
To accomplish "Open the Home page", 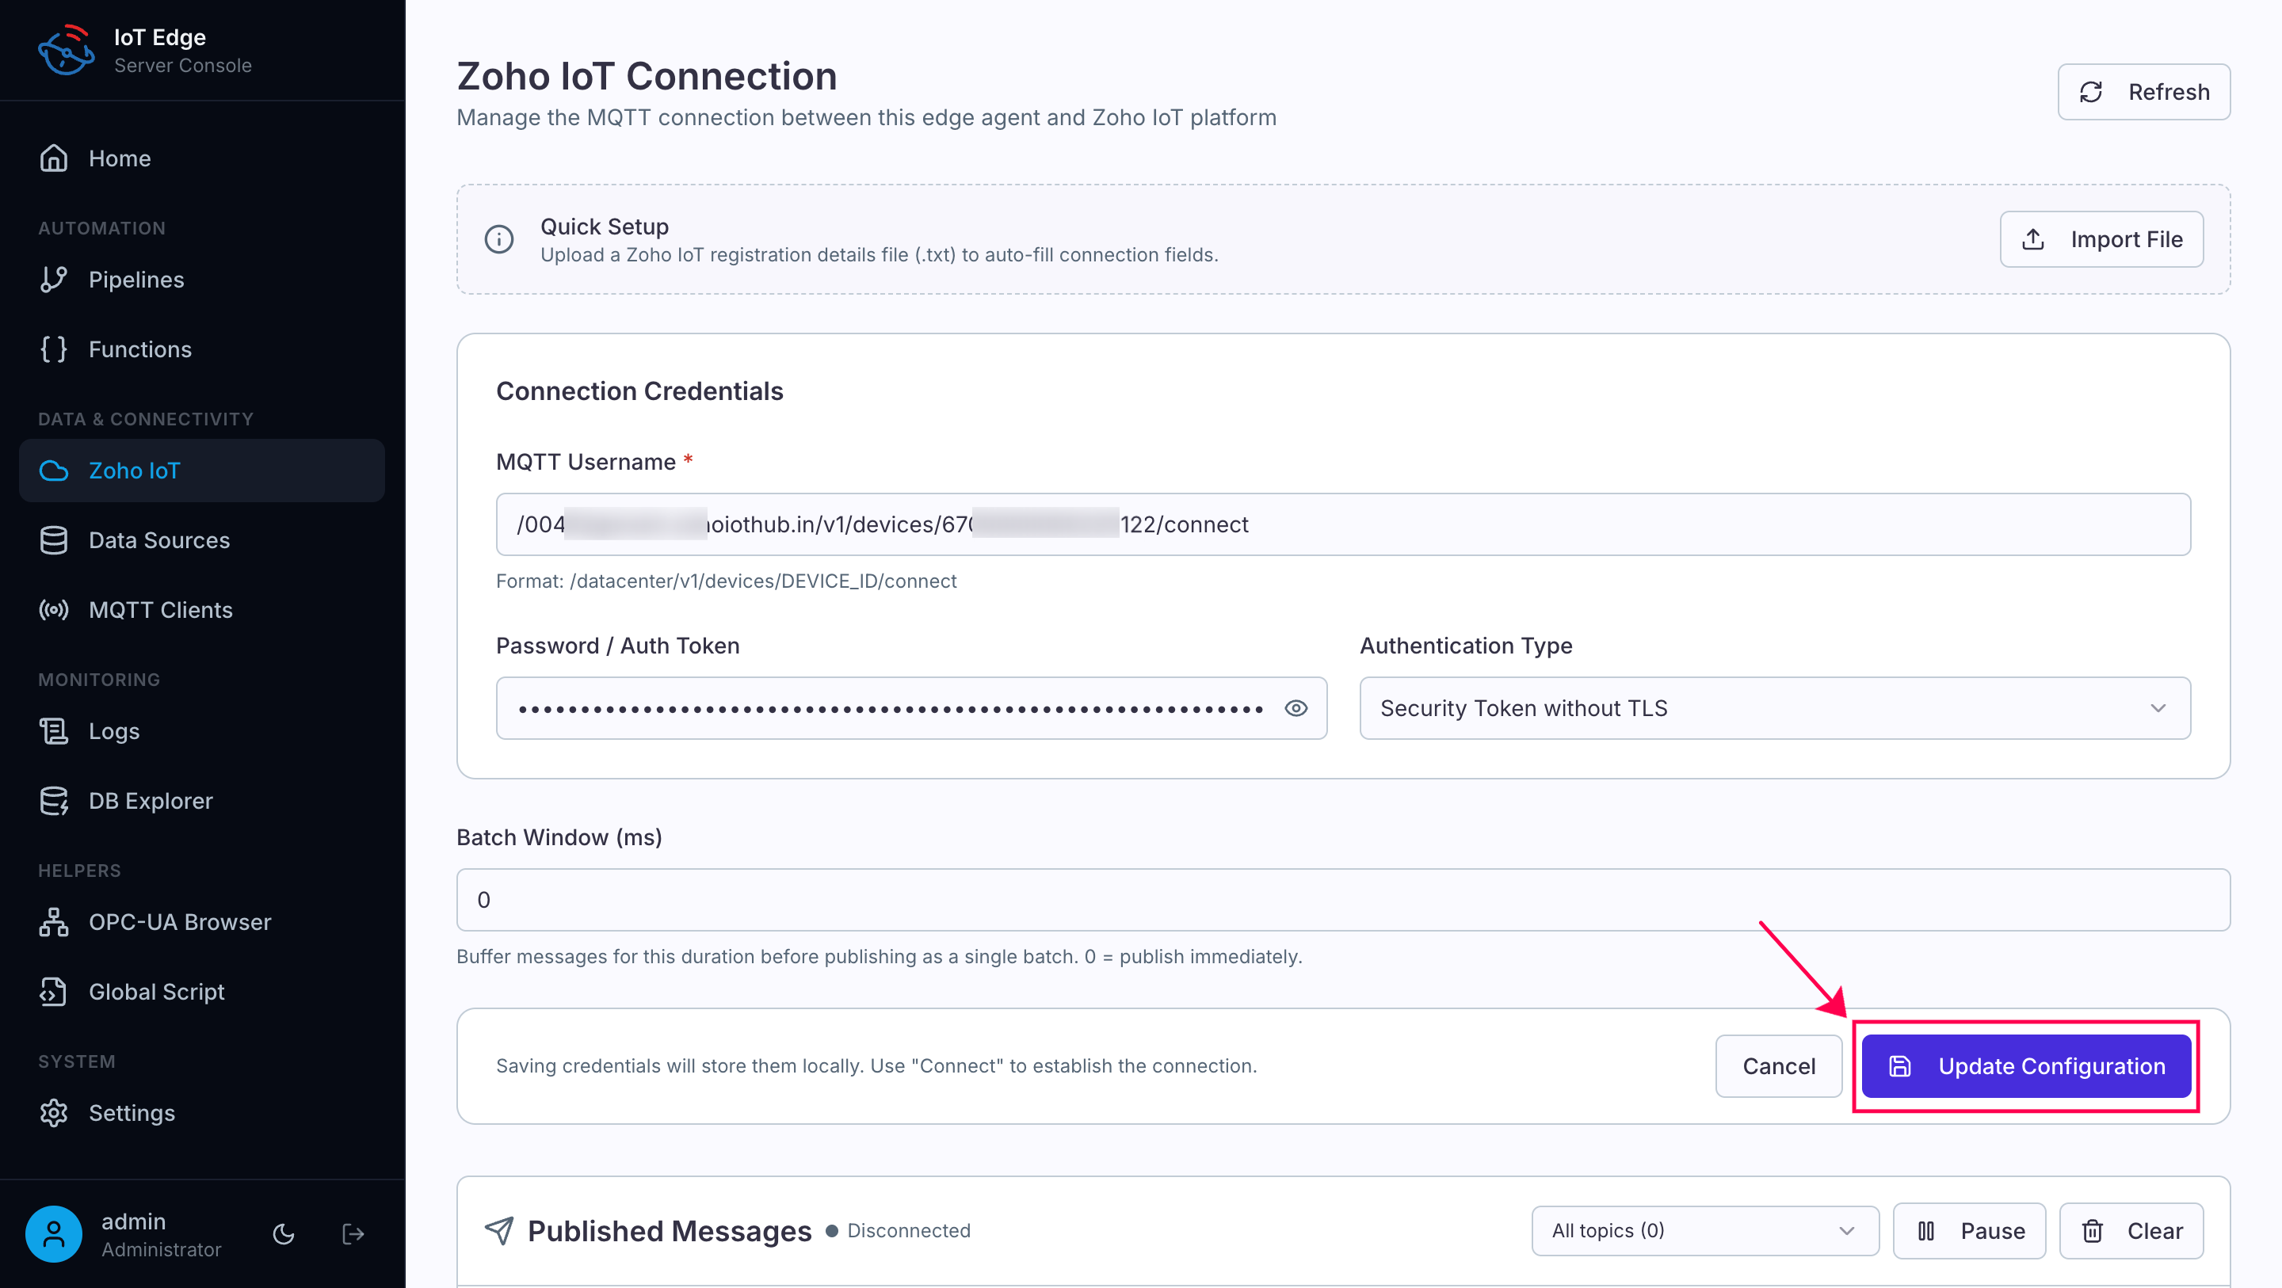I will click(202, 158).
